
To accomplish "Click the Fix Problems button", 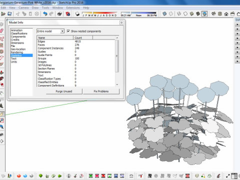I will pos(101,91).
